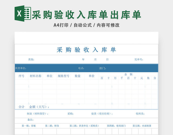
Task: Click the subtitle text A4打印 / 自动公式 / 内容可修改
Action: (x=86, y=25)
